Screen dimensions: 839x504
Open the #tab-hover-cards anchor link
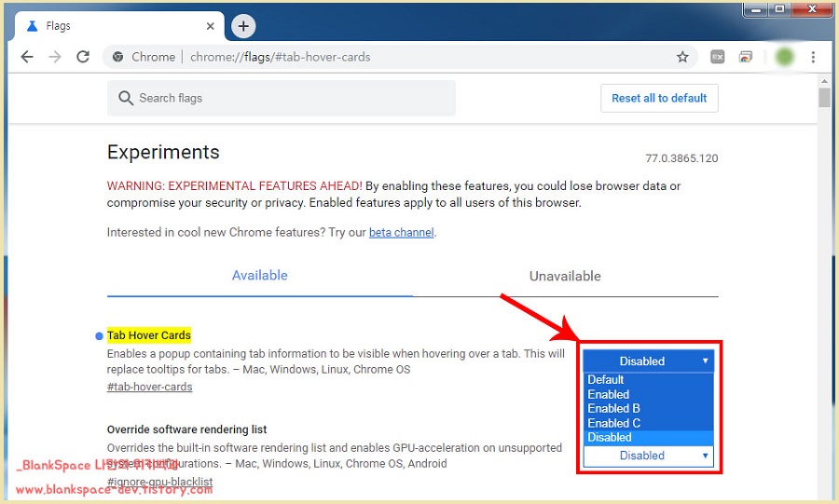tap(149, 387)
